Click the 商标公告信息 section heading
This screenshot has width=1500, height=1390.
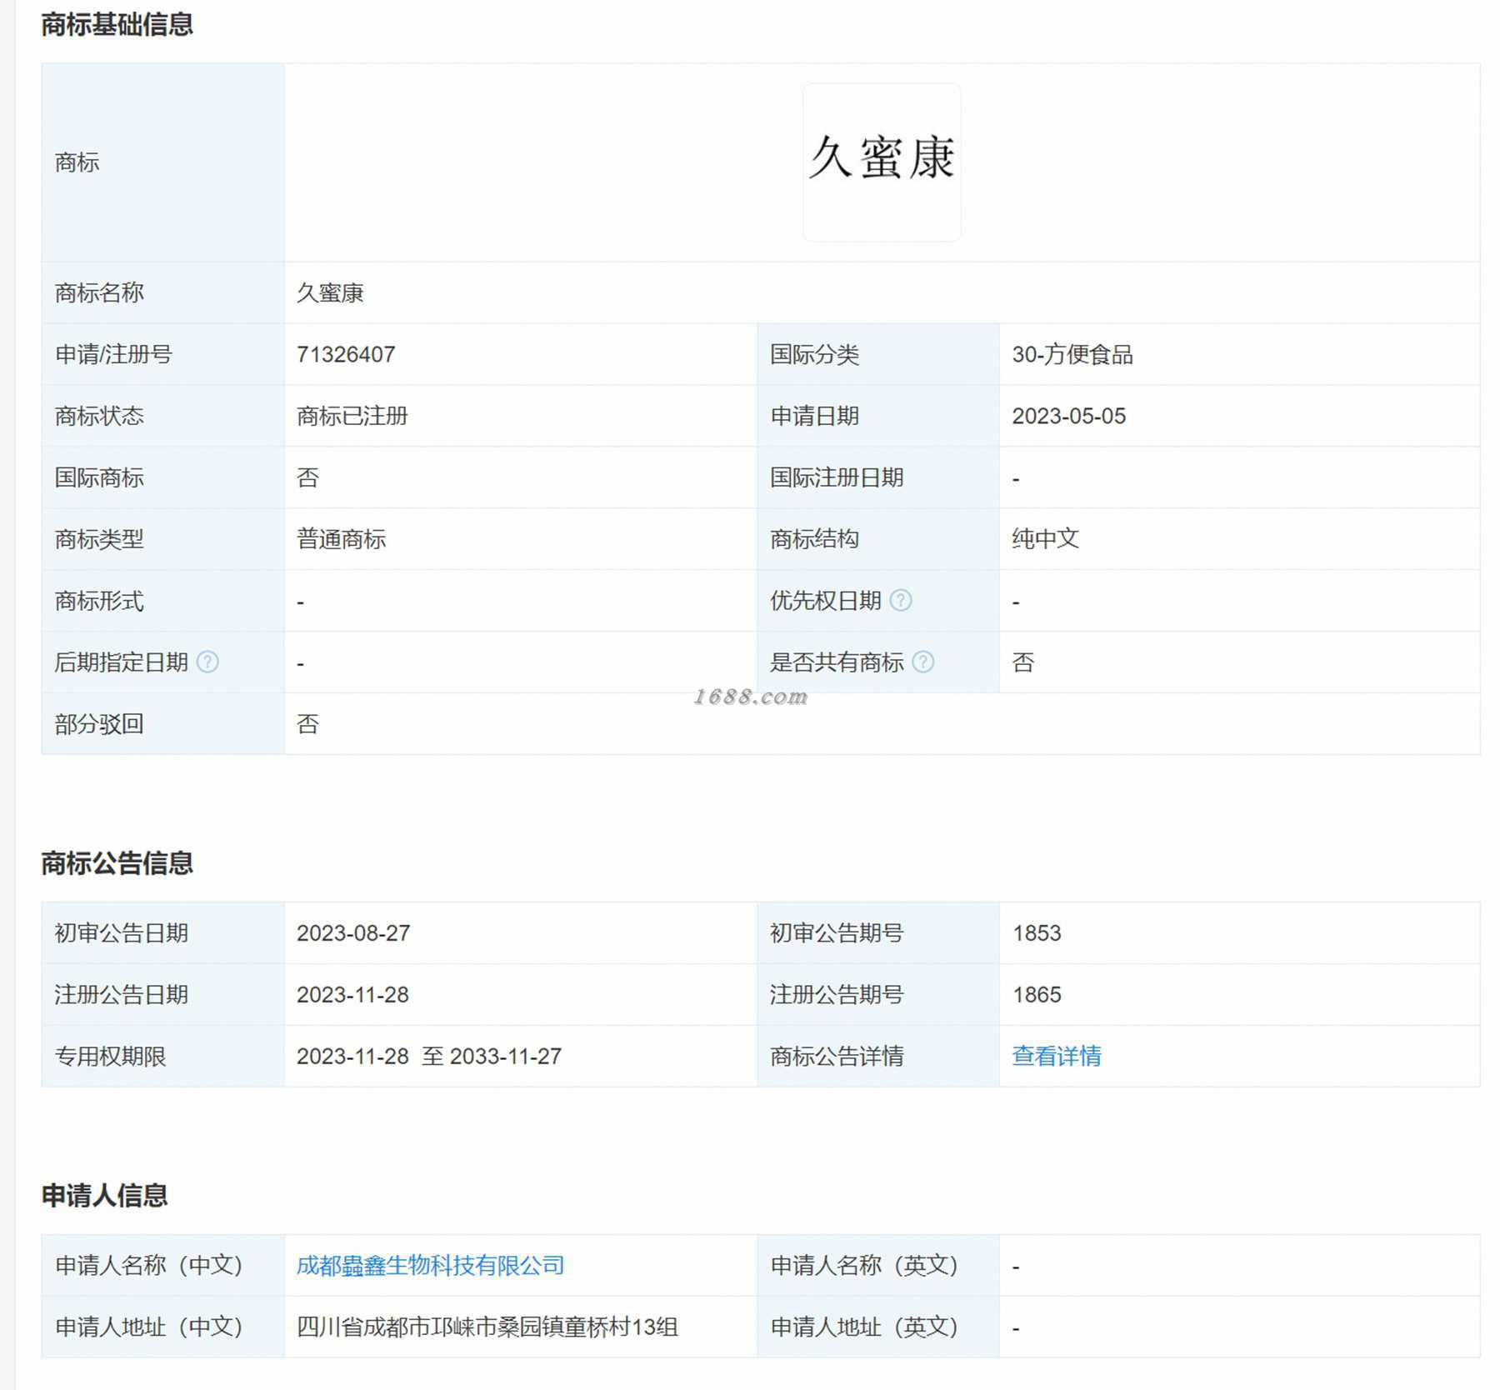pos(117,863)
